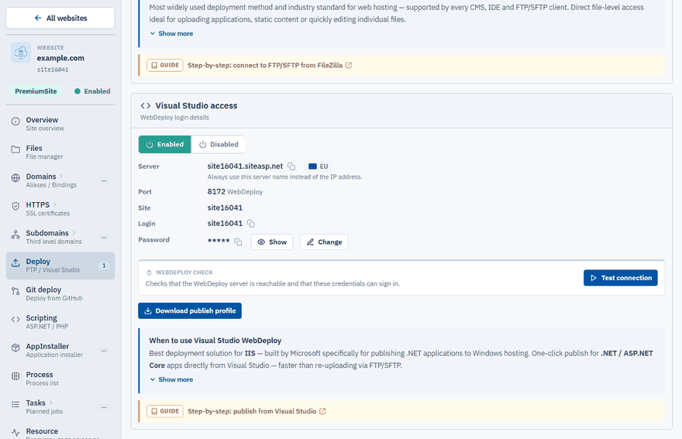Click the Overview info icon in the sidebar
This screenshot has height=439, width=682.
coord(15,122)
